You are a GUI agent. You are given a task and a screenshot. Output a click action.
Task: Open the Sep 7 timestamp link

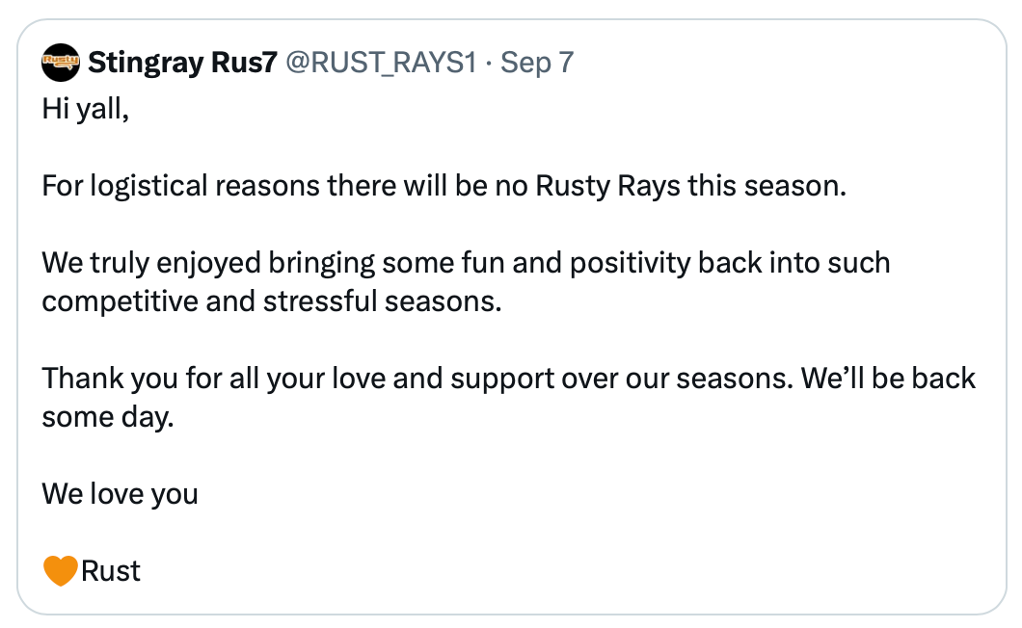coord(537,64)
